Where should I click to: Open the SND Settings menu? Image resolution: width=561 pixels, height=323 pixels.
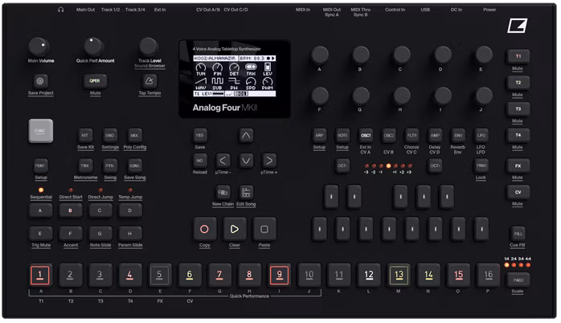tap(110, 136)
